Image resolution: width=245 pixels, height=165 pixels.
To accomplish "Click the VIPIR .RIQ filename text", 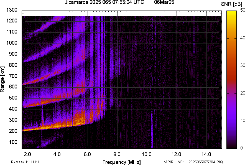I will coord(193,162).
